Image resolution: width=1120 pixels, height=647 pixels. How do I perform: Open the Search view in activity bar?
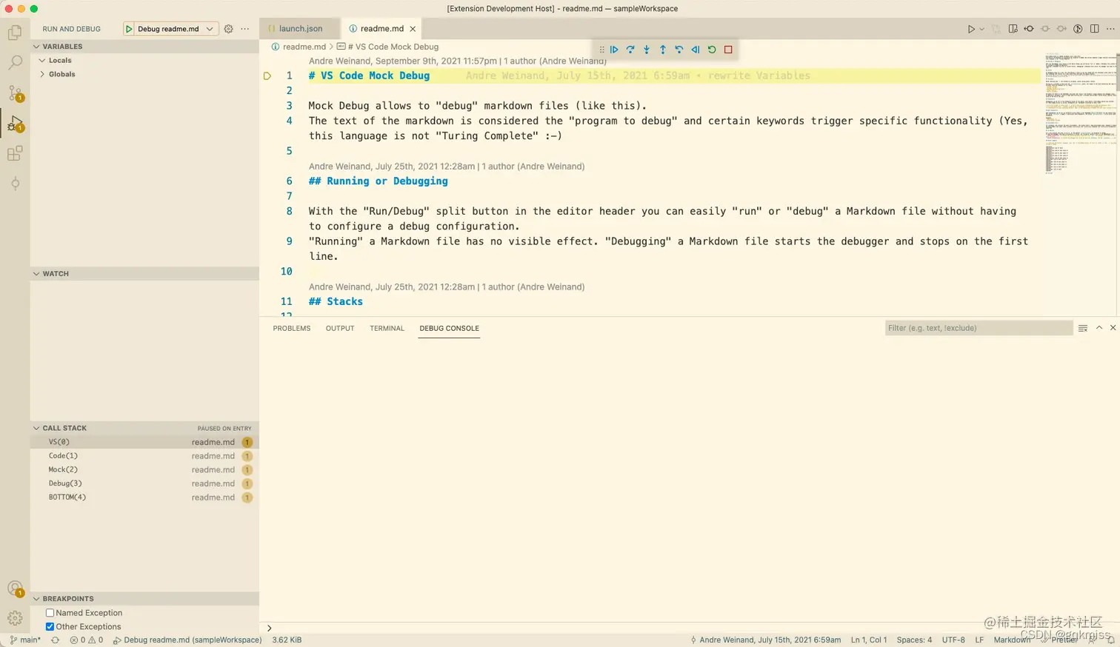[15, 63]
